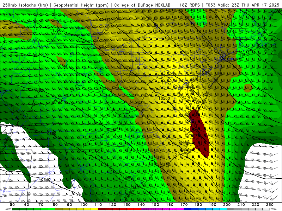Click the colorbar value 210

point(241,205)
